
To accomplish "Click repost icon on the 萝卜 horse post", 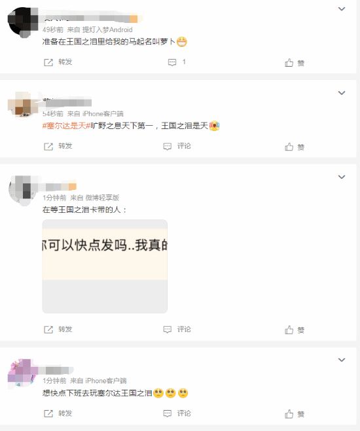I will click(48, 62).
